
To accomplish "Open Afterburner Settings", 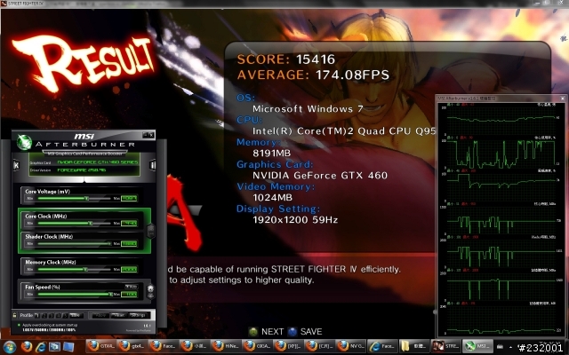I will (x=138, y=316).
